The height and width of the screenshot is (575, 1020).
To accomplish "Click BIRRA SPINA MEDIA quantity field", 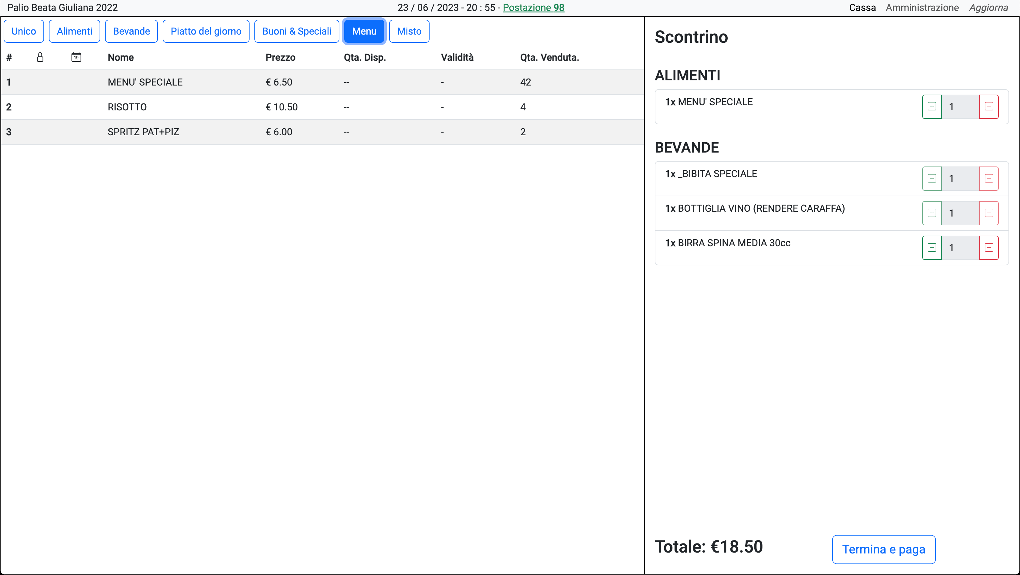I will coord(960,247).
